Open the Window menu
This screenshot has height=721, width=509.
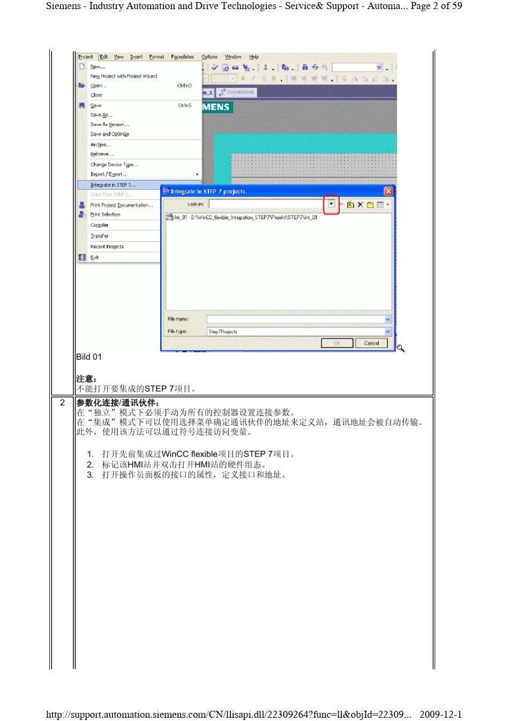(x=233, y=57)
